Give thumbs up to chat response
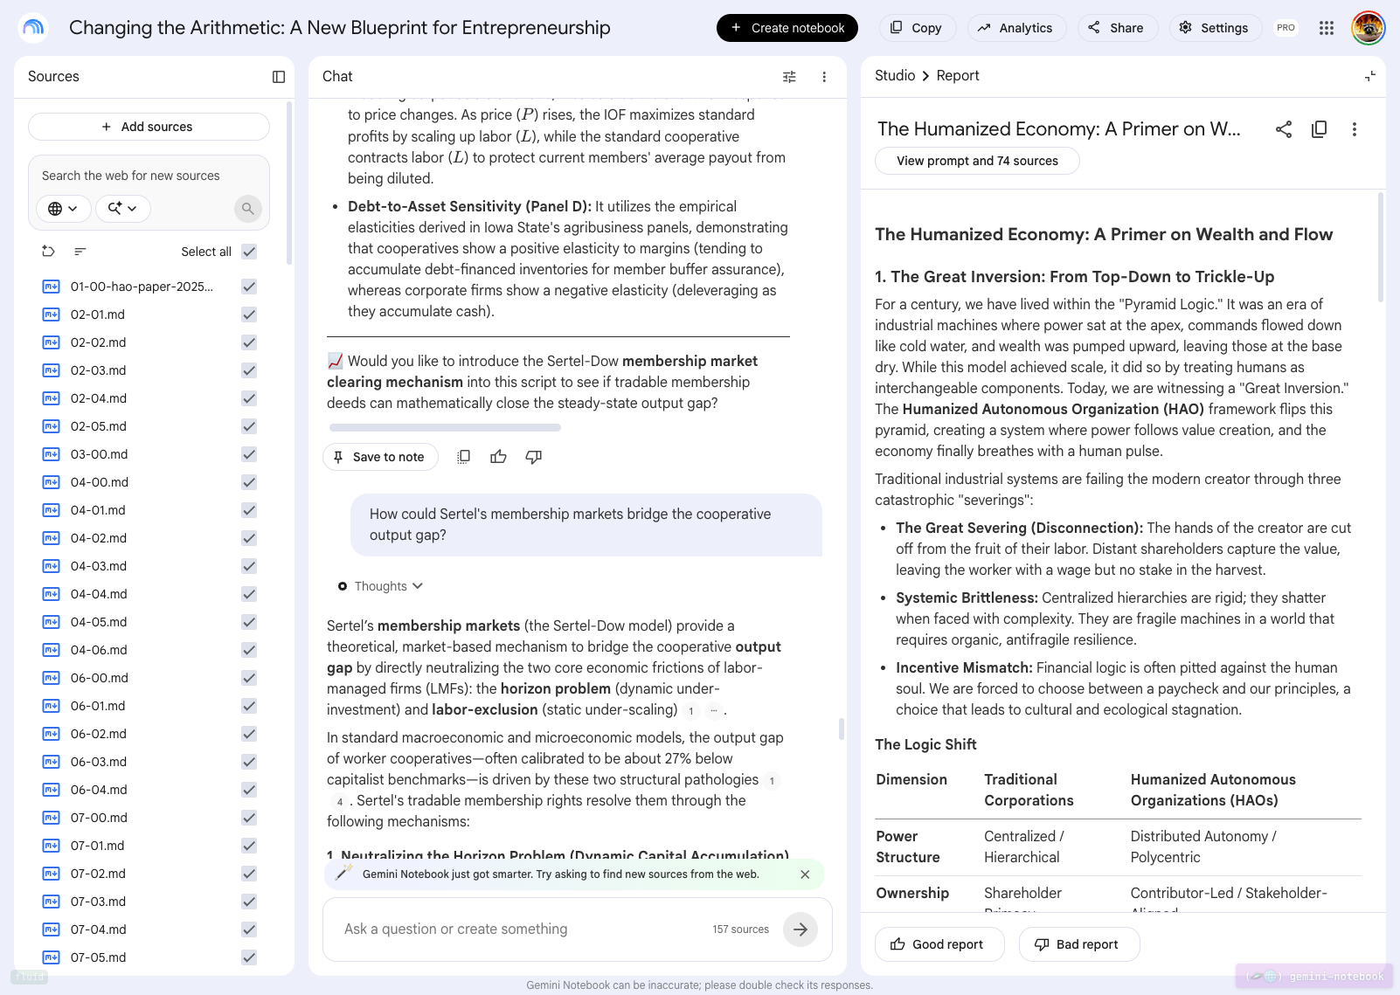 (x=499, y=457)
